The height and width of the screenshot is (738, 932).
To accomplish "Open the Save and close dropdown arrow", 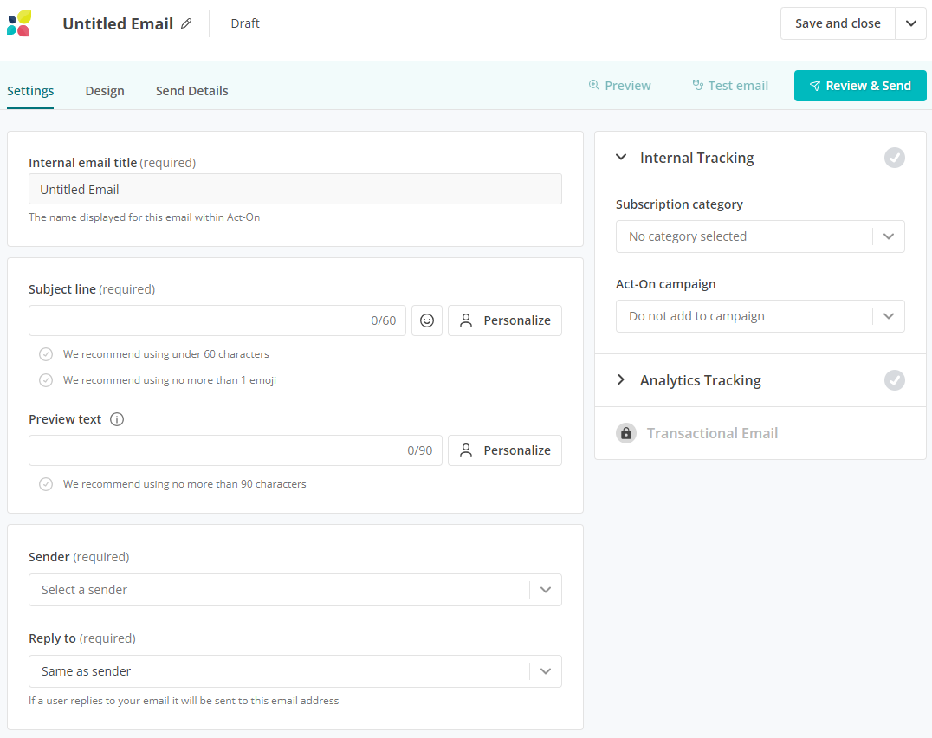I will tap(910, 23).
